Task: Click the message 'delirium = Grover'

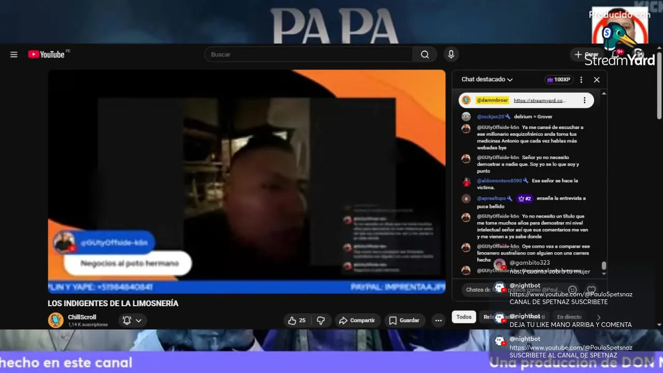Action: pos(533,117)
